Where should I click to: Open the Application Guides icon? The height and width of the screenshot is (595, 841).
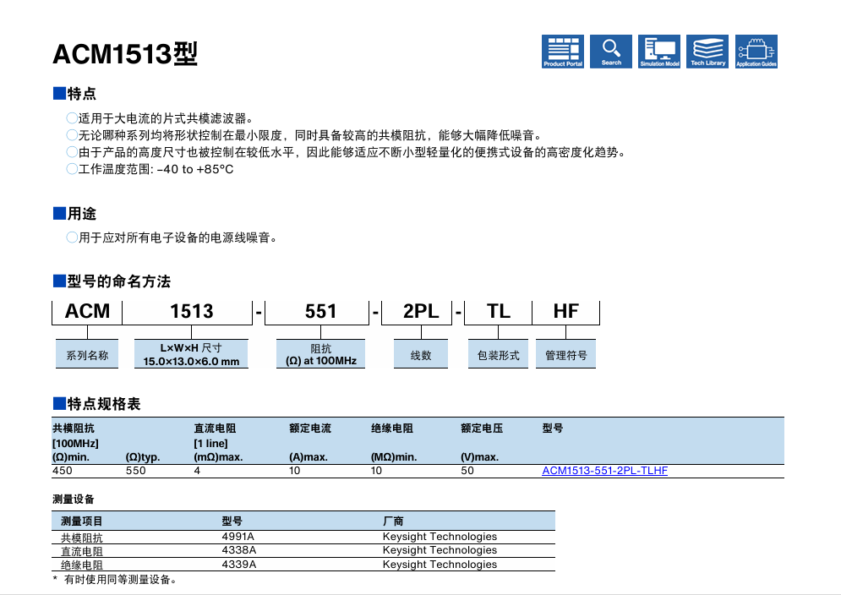click(756, 52)
